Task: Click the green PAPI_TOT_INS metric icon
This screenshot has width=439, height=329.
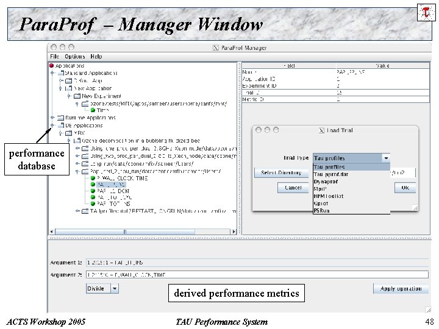Action: coord(93,204)
